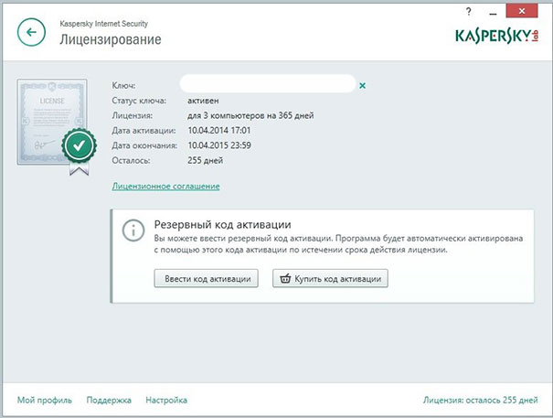
Task: Click the green checkmark badge on certificate
Action: [80, 145]
